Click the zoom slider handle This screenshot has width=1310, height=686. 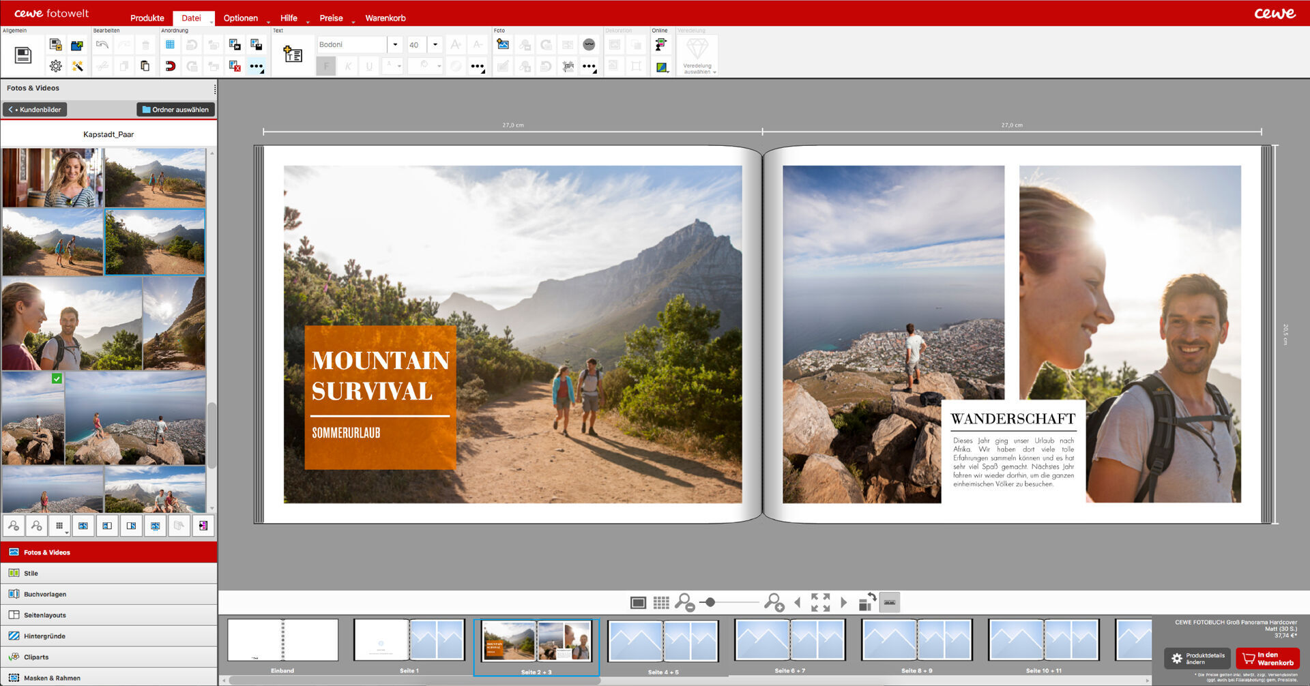point(710,602)
